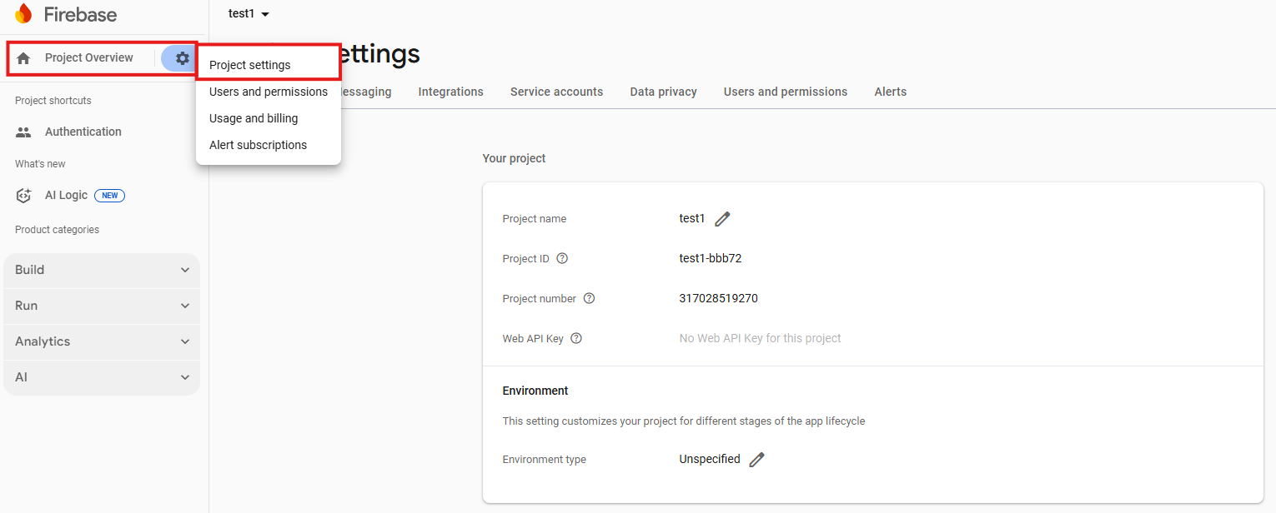Screen dimensions: 1276x513
Task: Click the Firebase flame logo
Action: (23, 14)
